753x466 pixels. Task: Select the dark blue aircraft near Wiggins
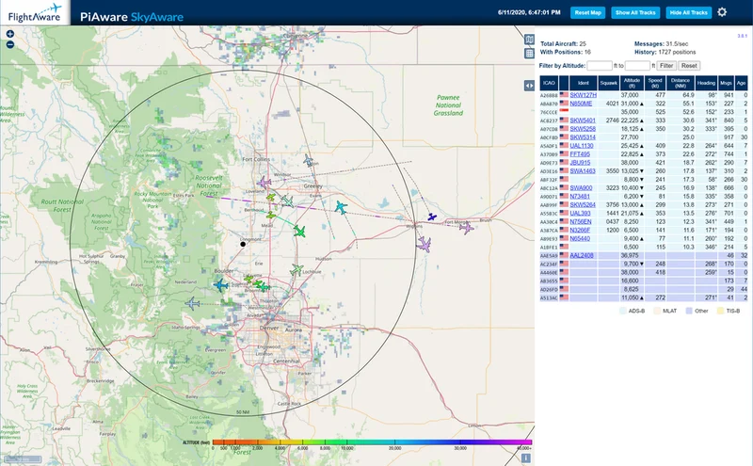[x=432, y=217]
